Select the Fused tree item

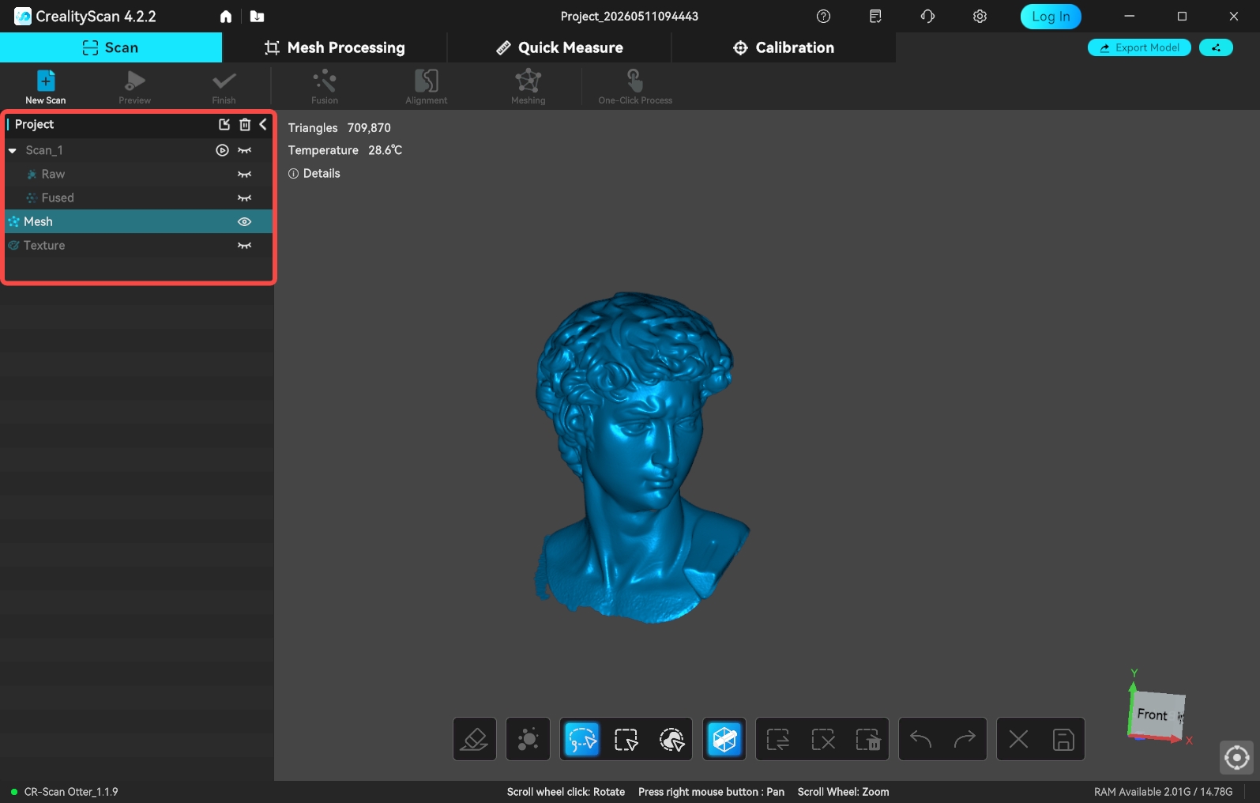pyautogui.click(x=58, y=198)
